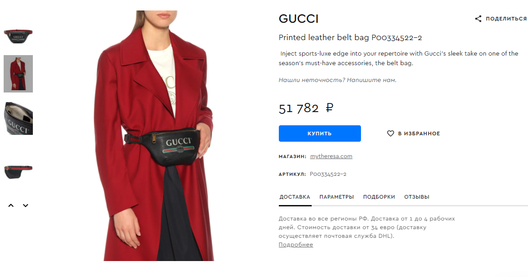Viewport: 528px width, 277px height.
Task: Open the mytheresa.com store link
Action: (x=331, y=156)
